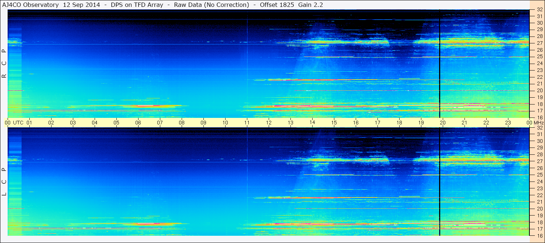Image resolution: width=545 pixels, height=243 pixels.
Task: Click the "19" hour label on the time axis
Action: (421, 123)
